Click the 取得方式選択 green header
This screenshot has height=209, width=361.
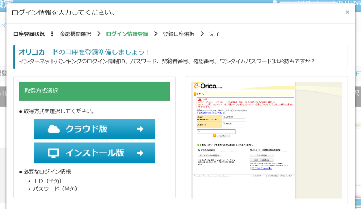[94, 91]
